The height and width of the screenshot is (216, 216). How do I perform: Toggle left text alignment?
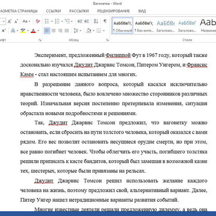click(47, 31)
